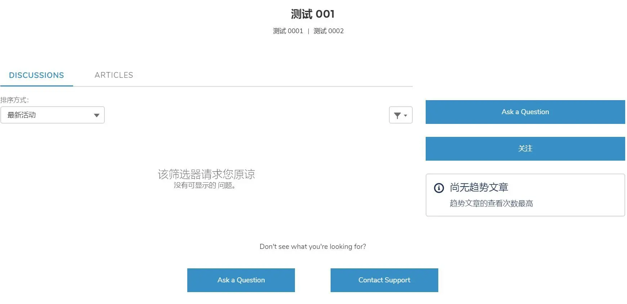Image resolution: width=627 pixels, height=304 pixels.
Task: Expand the 最新活动 sort dropdown
Action: click(x=53, y=115)
